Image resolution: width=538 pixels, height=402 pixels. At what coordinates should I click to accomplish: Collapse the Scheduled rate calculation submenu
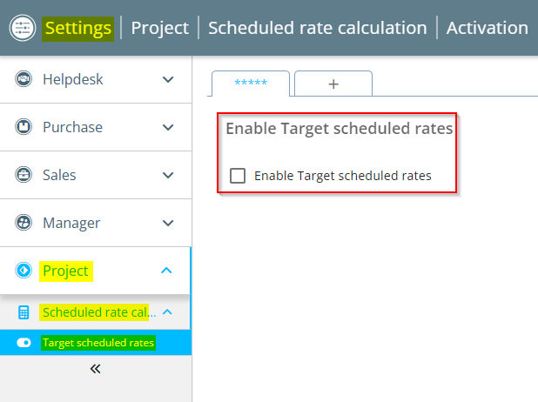click(x=168, y=312)
